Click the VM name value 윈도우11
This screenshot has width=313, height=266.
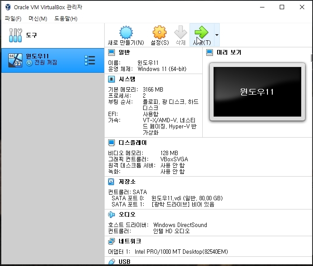[x=148, y=63]
